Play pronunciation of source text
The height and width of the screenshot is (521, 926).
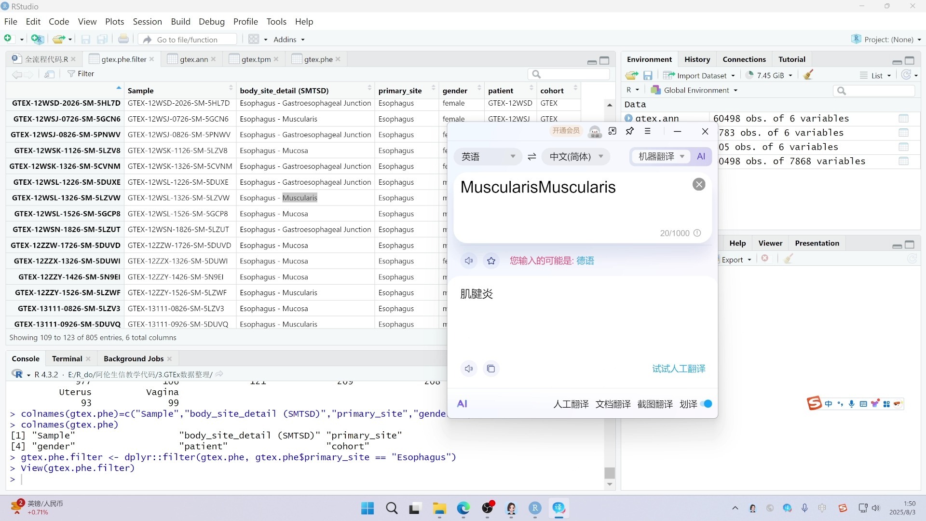point(469,261)
